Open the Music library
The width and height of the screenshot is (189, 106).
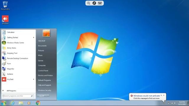(40, 55)
